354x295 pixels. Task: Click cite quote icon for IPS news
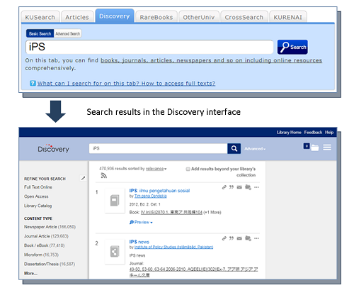[x=232, y=238]
